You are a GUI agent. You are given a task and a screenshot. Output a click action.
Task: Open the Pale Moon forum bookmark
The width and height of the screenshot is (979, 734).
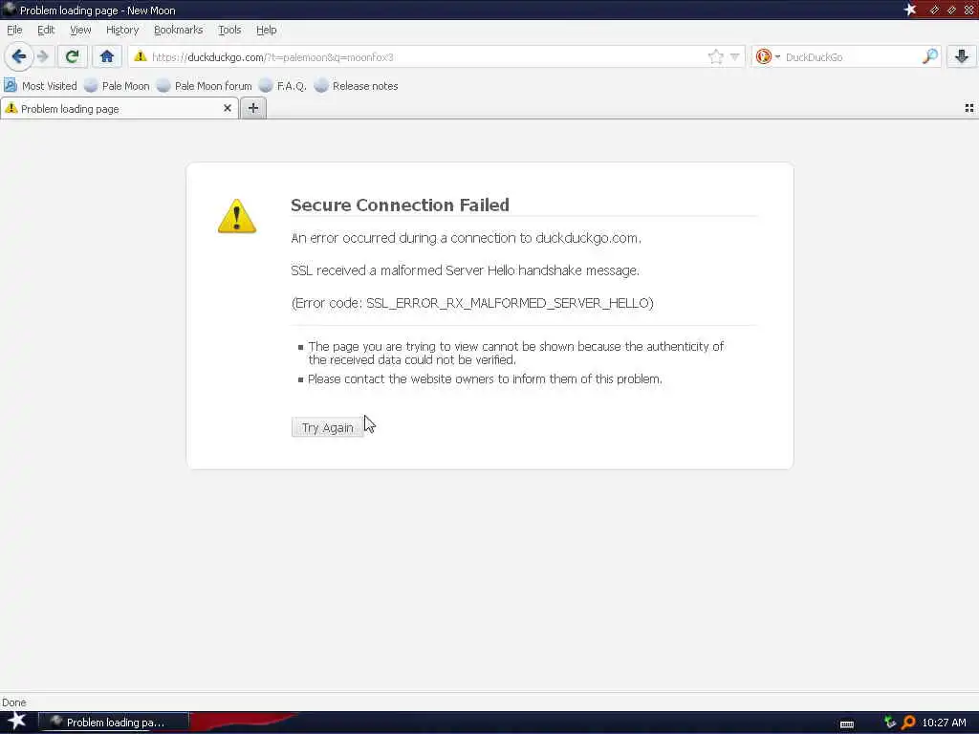pos(205,85)
